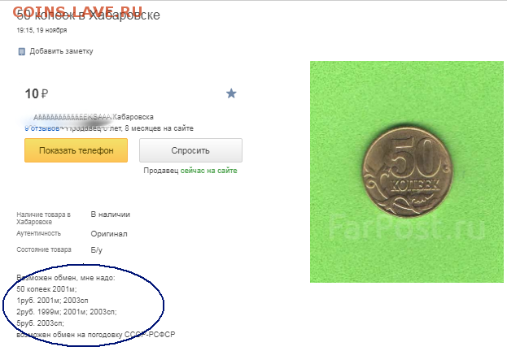This screenshot has height=351, width=507.
Task: Open the 50 kopeck coin photo
Action: [408, 171]
